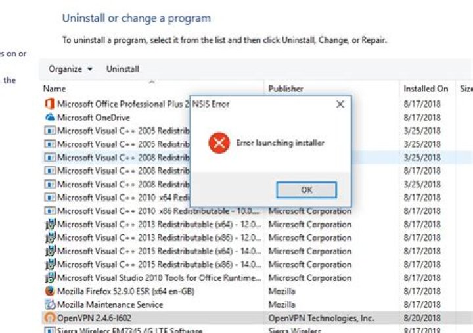Image resolution: width=473 pixels, height=333 pixels.
Task: Click the NSIS Error dialog title
Action: (211, 104)
